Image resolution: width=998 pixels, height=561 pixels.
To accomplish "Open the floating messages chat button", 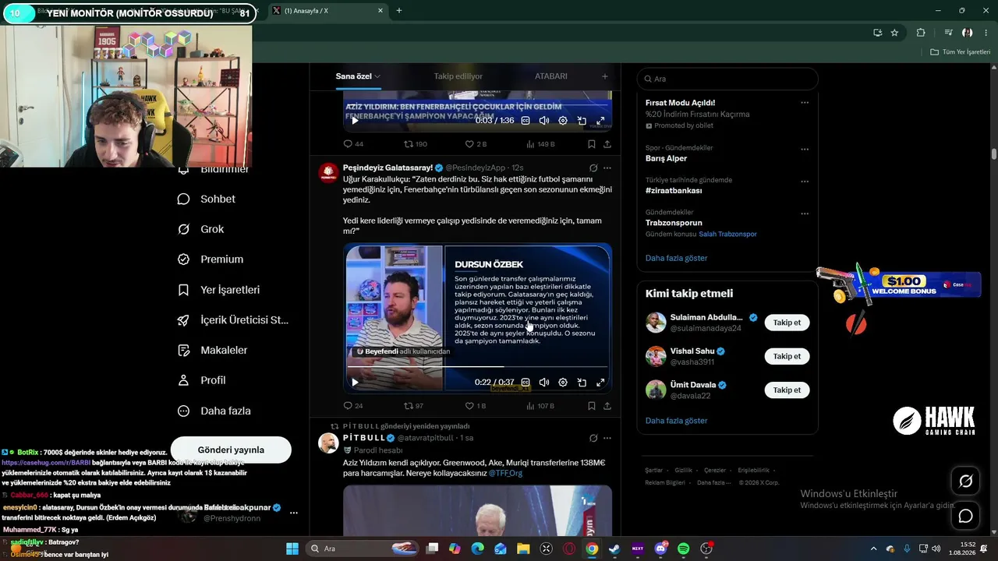I will [965, 516].
